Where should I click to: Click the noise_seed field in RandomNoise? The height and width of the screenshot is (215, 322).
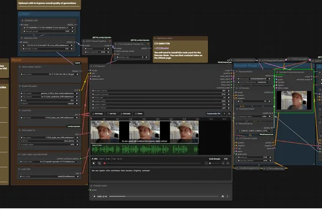pyautogui.click(x=254, y=79)
